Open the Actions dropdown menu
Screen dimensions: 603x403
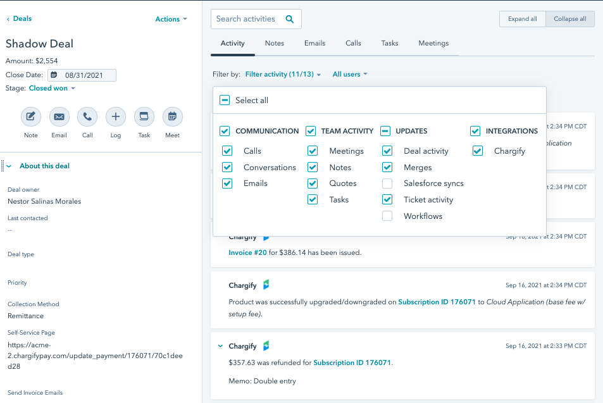coord(171,19)
